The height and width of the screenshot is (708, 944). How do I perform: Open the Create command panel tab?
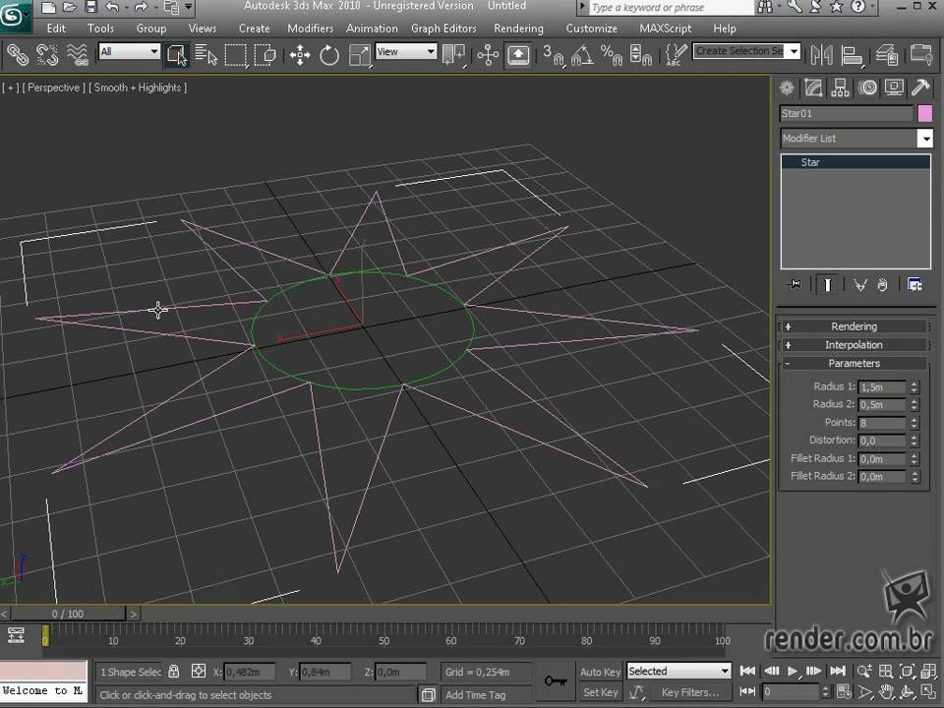788,88
